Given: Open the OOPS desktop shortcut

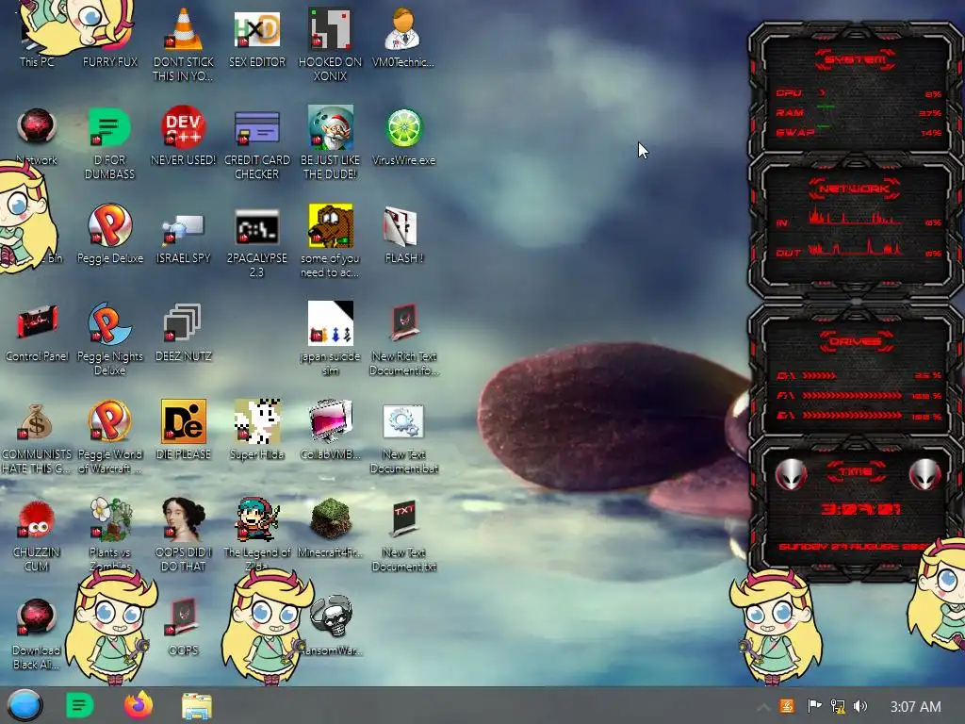Looking at the screenshot, I should coord(184,617).
